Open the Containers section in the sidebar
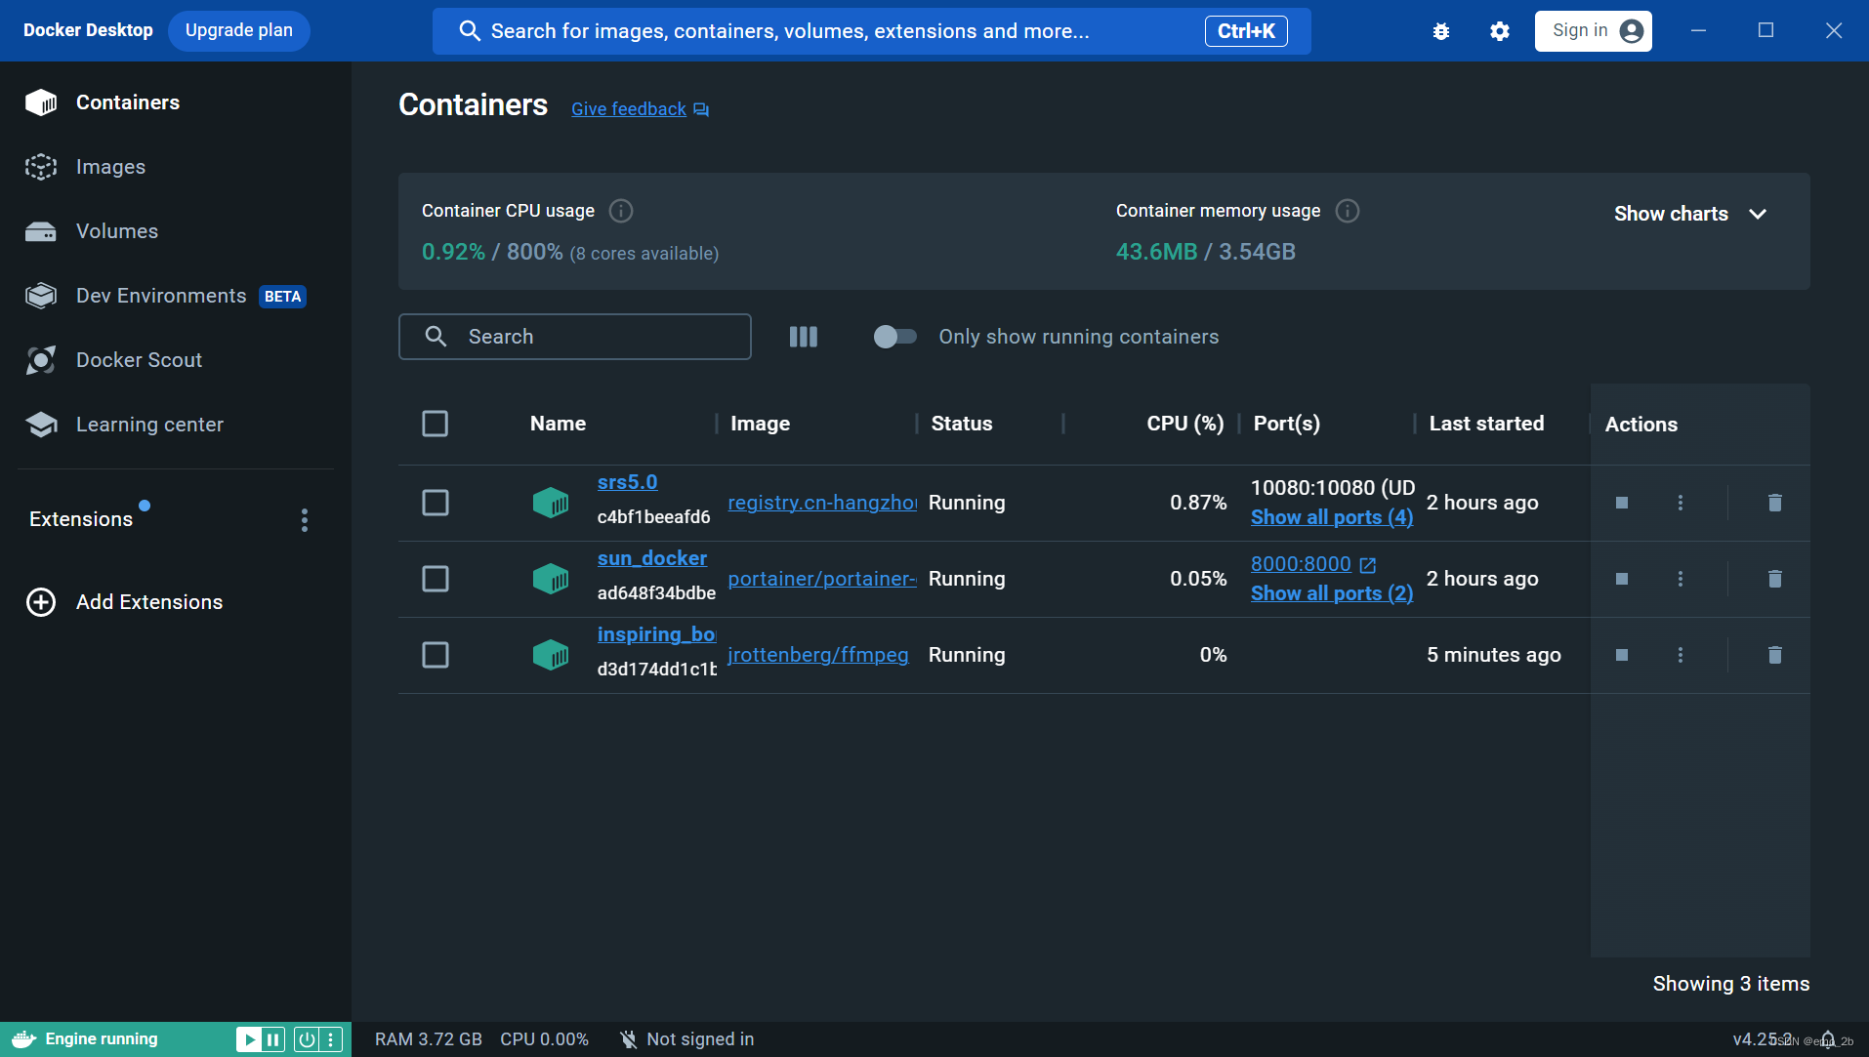The height and width of the screenshot is (1057, 1869). click(127, 102)
